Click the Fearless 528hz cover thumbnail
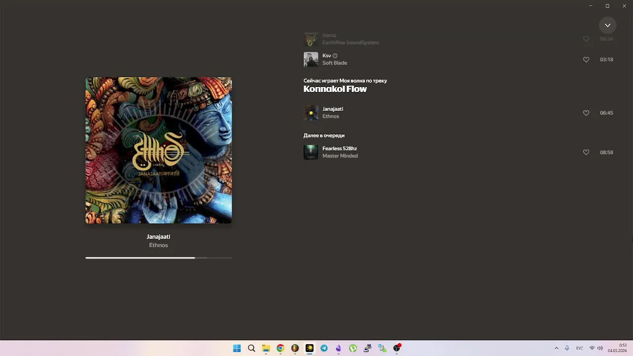 tap(311, 152)
